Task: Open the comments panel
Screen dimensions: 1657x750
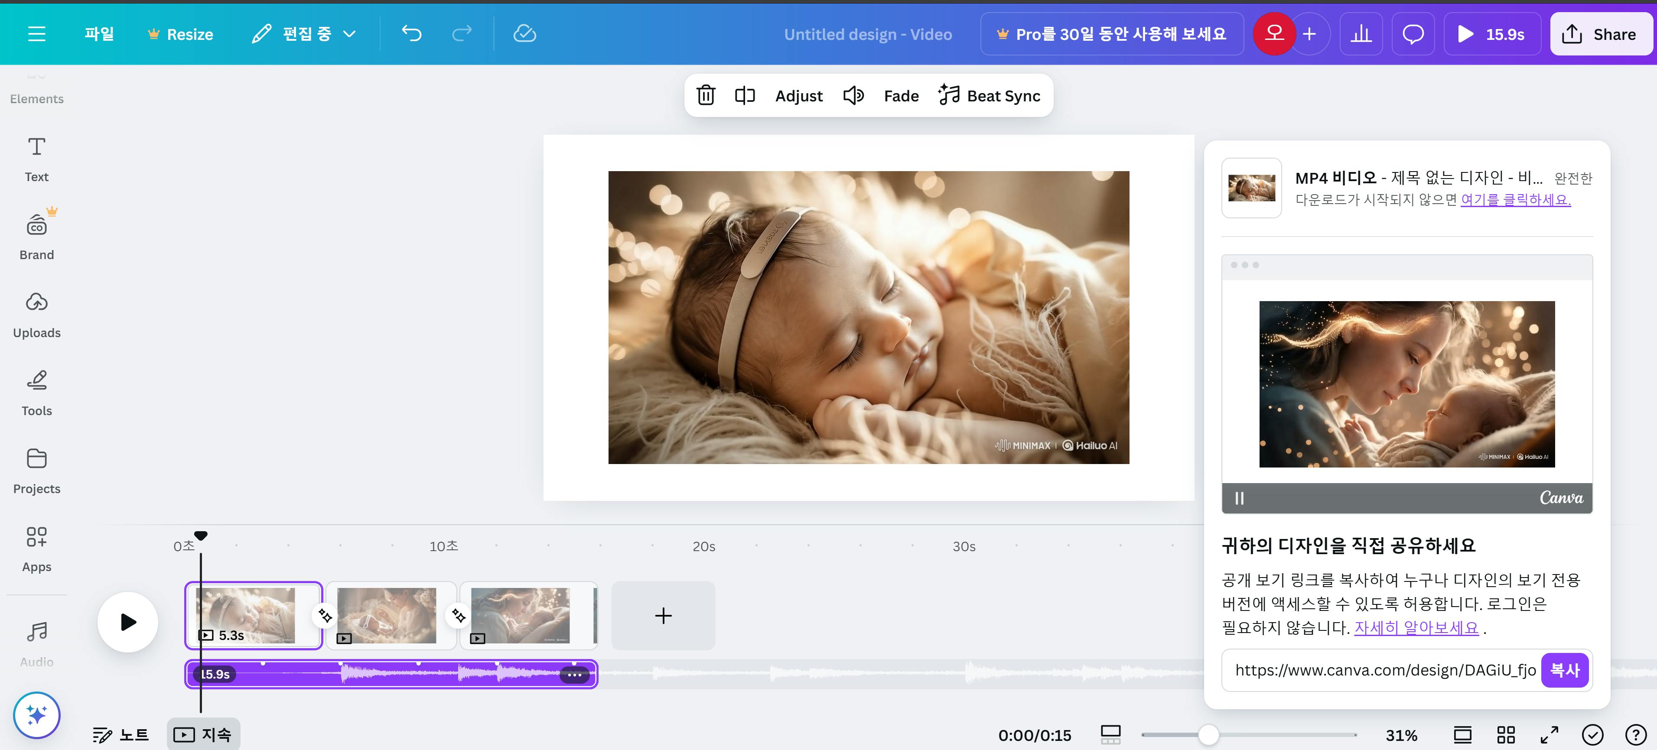Action: point(1413,33)
